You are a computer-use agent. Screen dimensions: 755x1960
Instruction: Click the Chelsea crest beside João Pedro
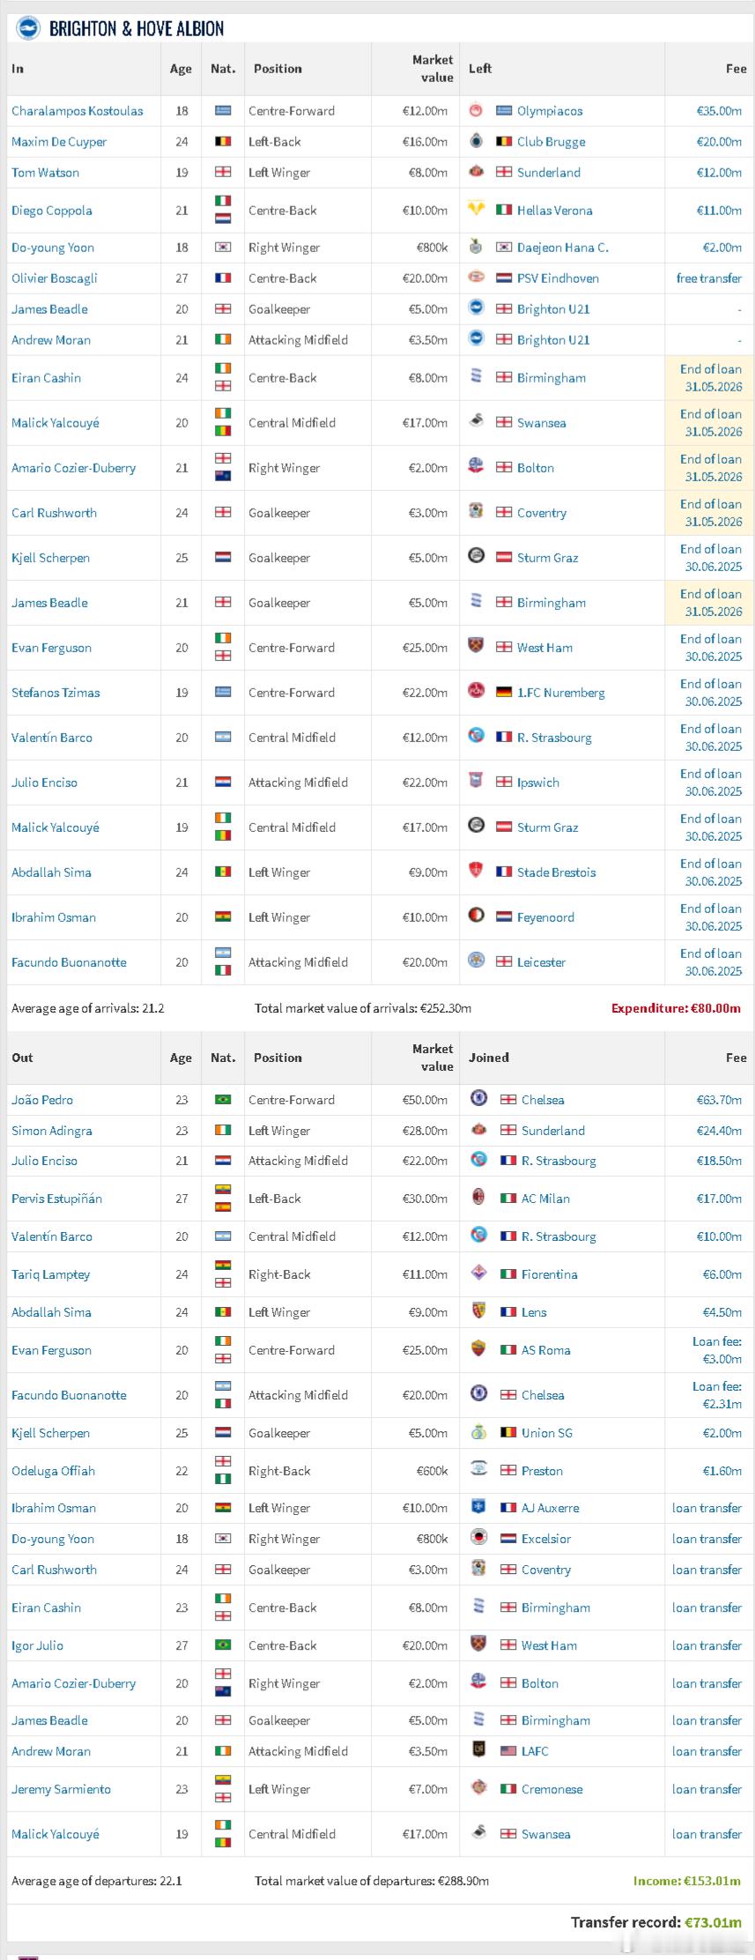click(479, 1099)
